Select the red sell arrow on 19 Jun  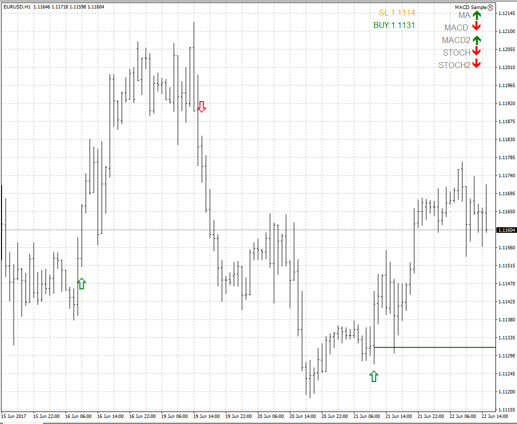(x=202, y=106)
